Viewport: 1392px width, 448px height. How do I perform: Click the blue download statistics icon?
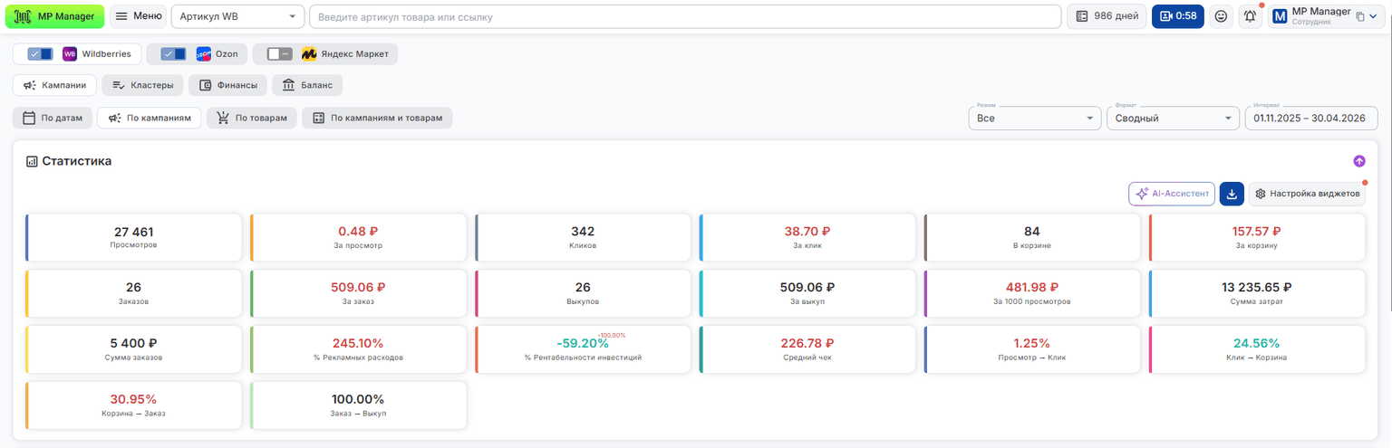1232,194
